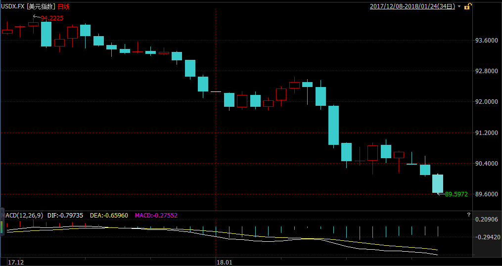The height and width of the screenshot is (266, 502).
Task: Click the green 89.5972 low price label
Action: coord(456,194)
